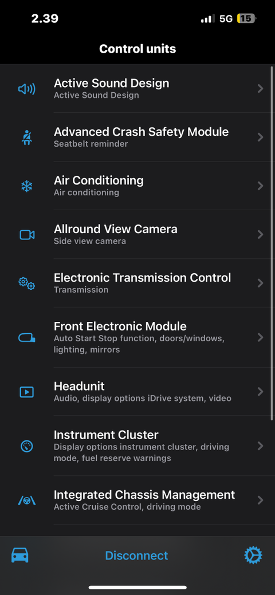
Task: Disconnect from the vehicle
Action: pyautogui.click(x=136, y=555)
